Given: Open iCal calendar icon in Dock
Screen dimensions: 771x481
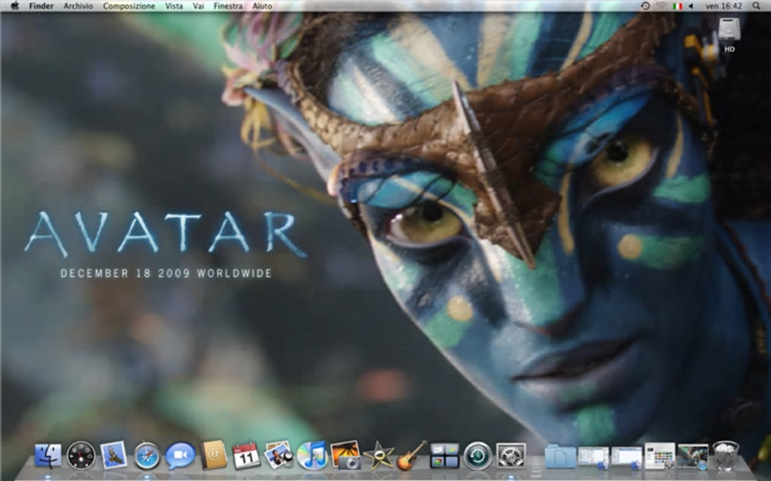Looking at the screenshot, I should 246,455.
